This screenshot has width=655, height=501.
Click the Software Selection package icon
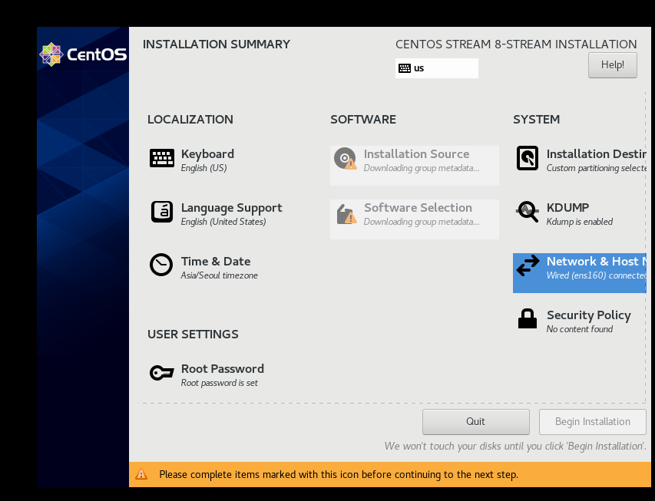346,214
